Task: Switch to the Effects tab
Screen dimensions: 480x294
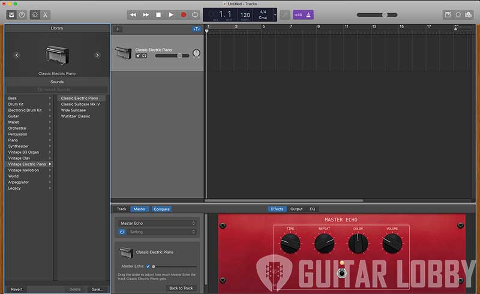Action: (x=277, y=209)
